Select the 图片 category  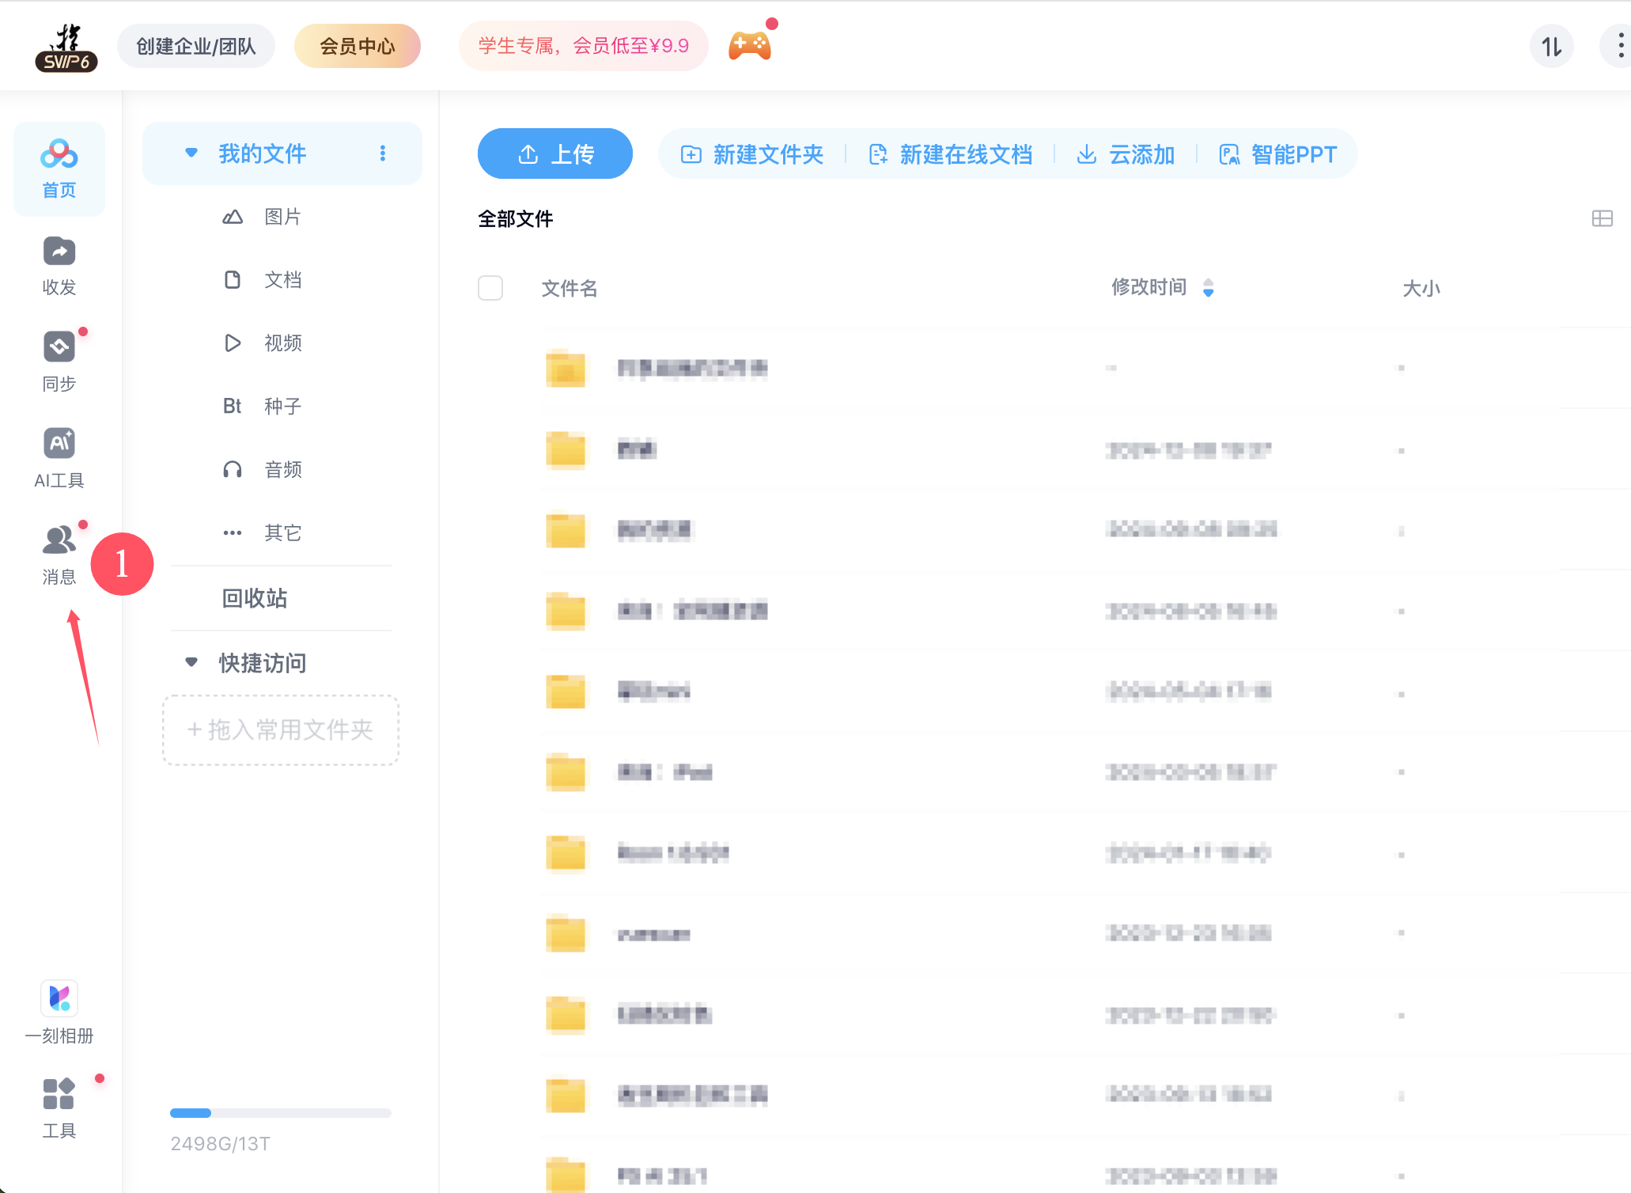(282, 217)
